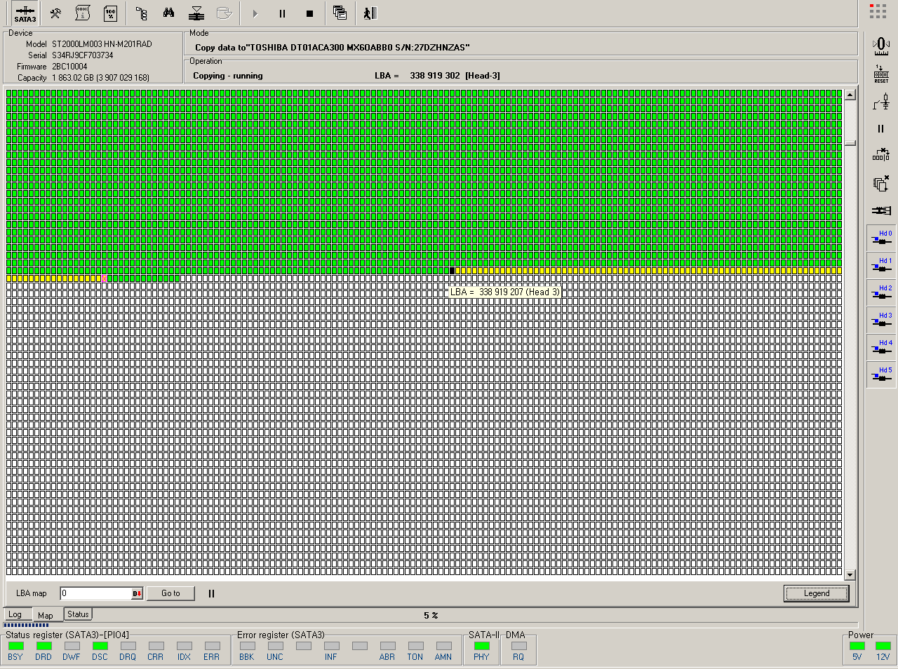Click the RESET counter icon in sidebar
Screen dimensions: 898x669
point(881,74)
